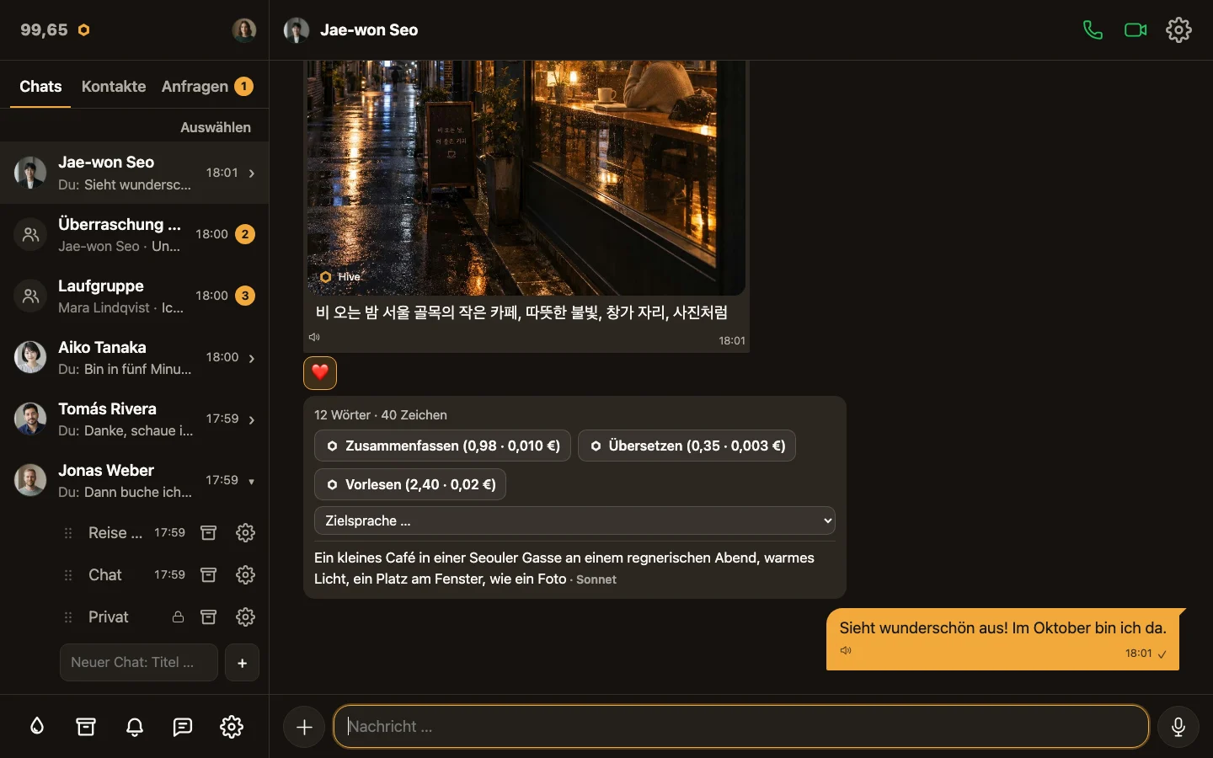Screen dimensions: 1213x758
Task: Click Übersetzen button
Action: 687,446
